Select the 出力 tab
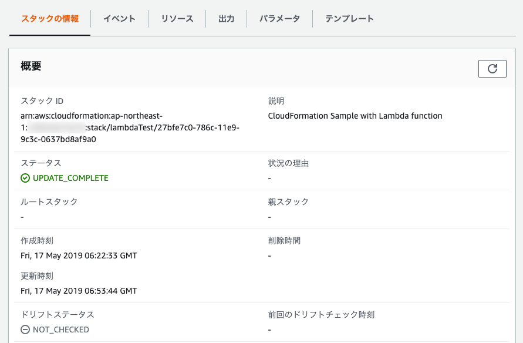523x343 pixels. click(226, 18)
